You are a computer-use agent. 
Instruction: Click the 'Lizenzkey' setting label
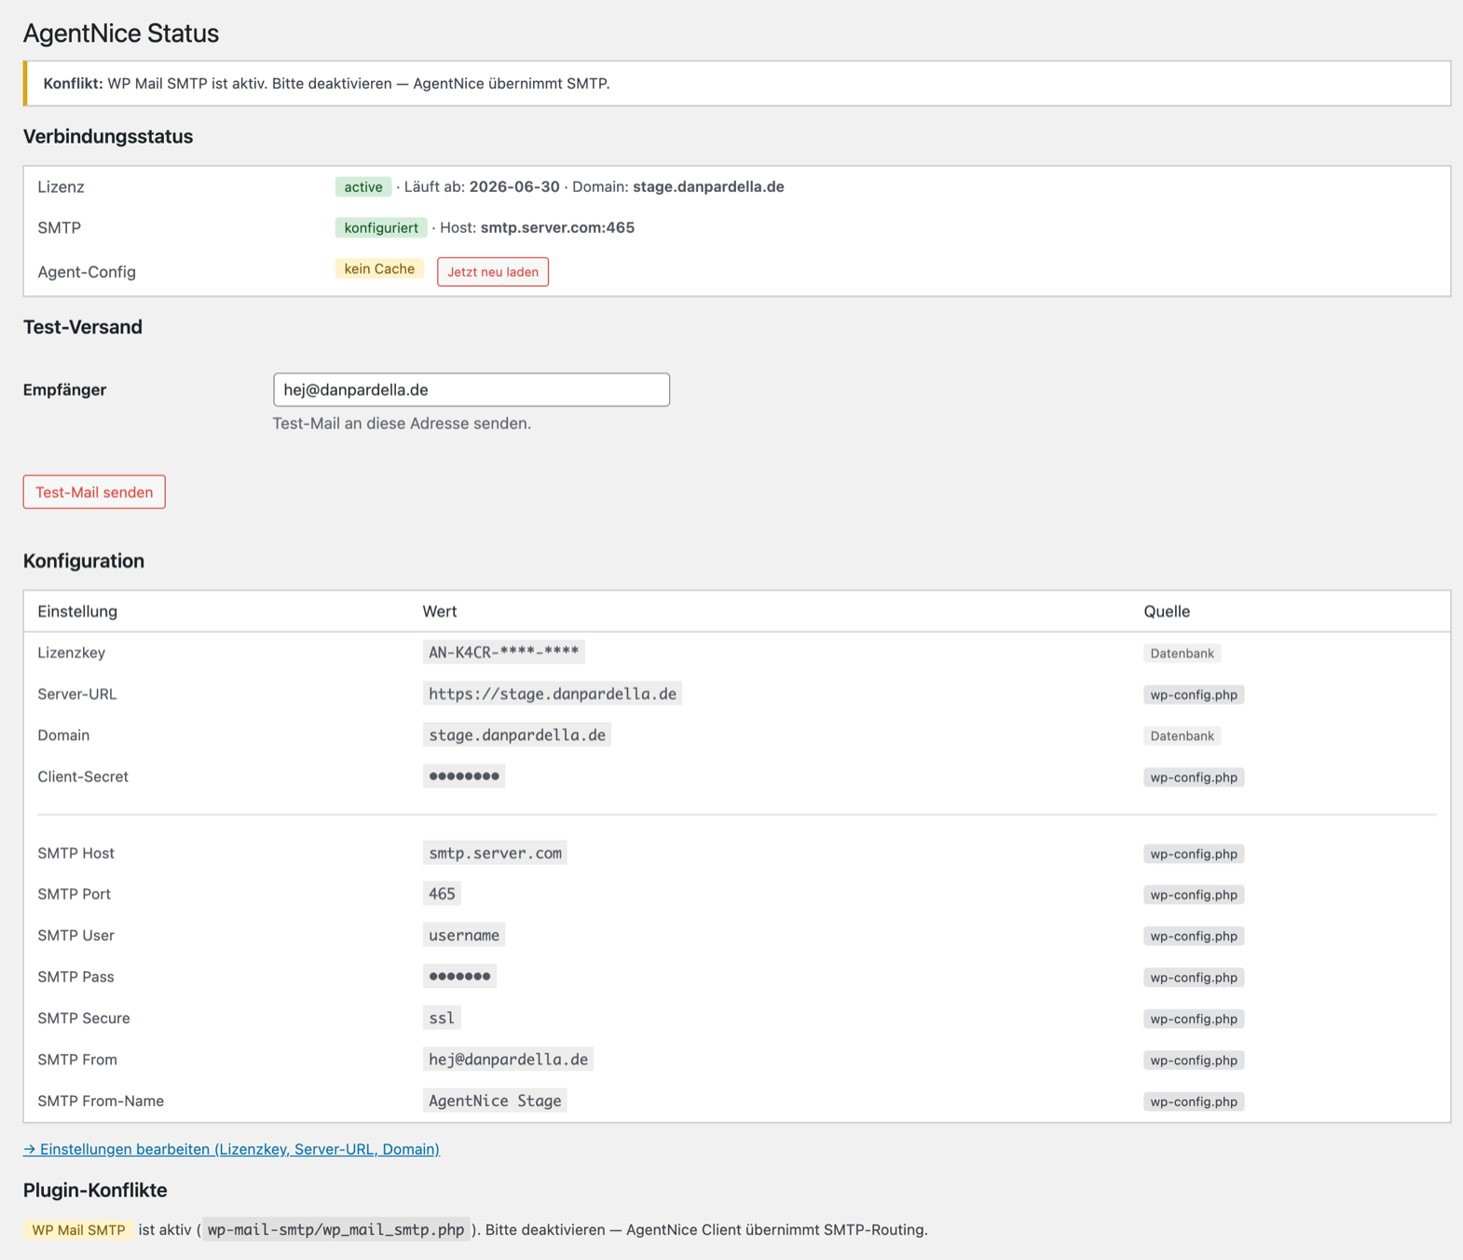coord(72,652)
